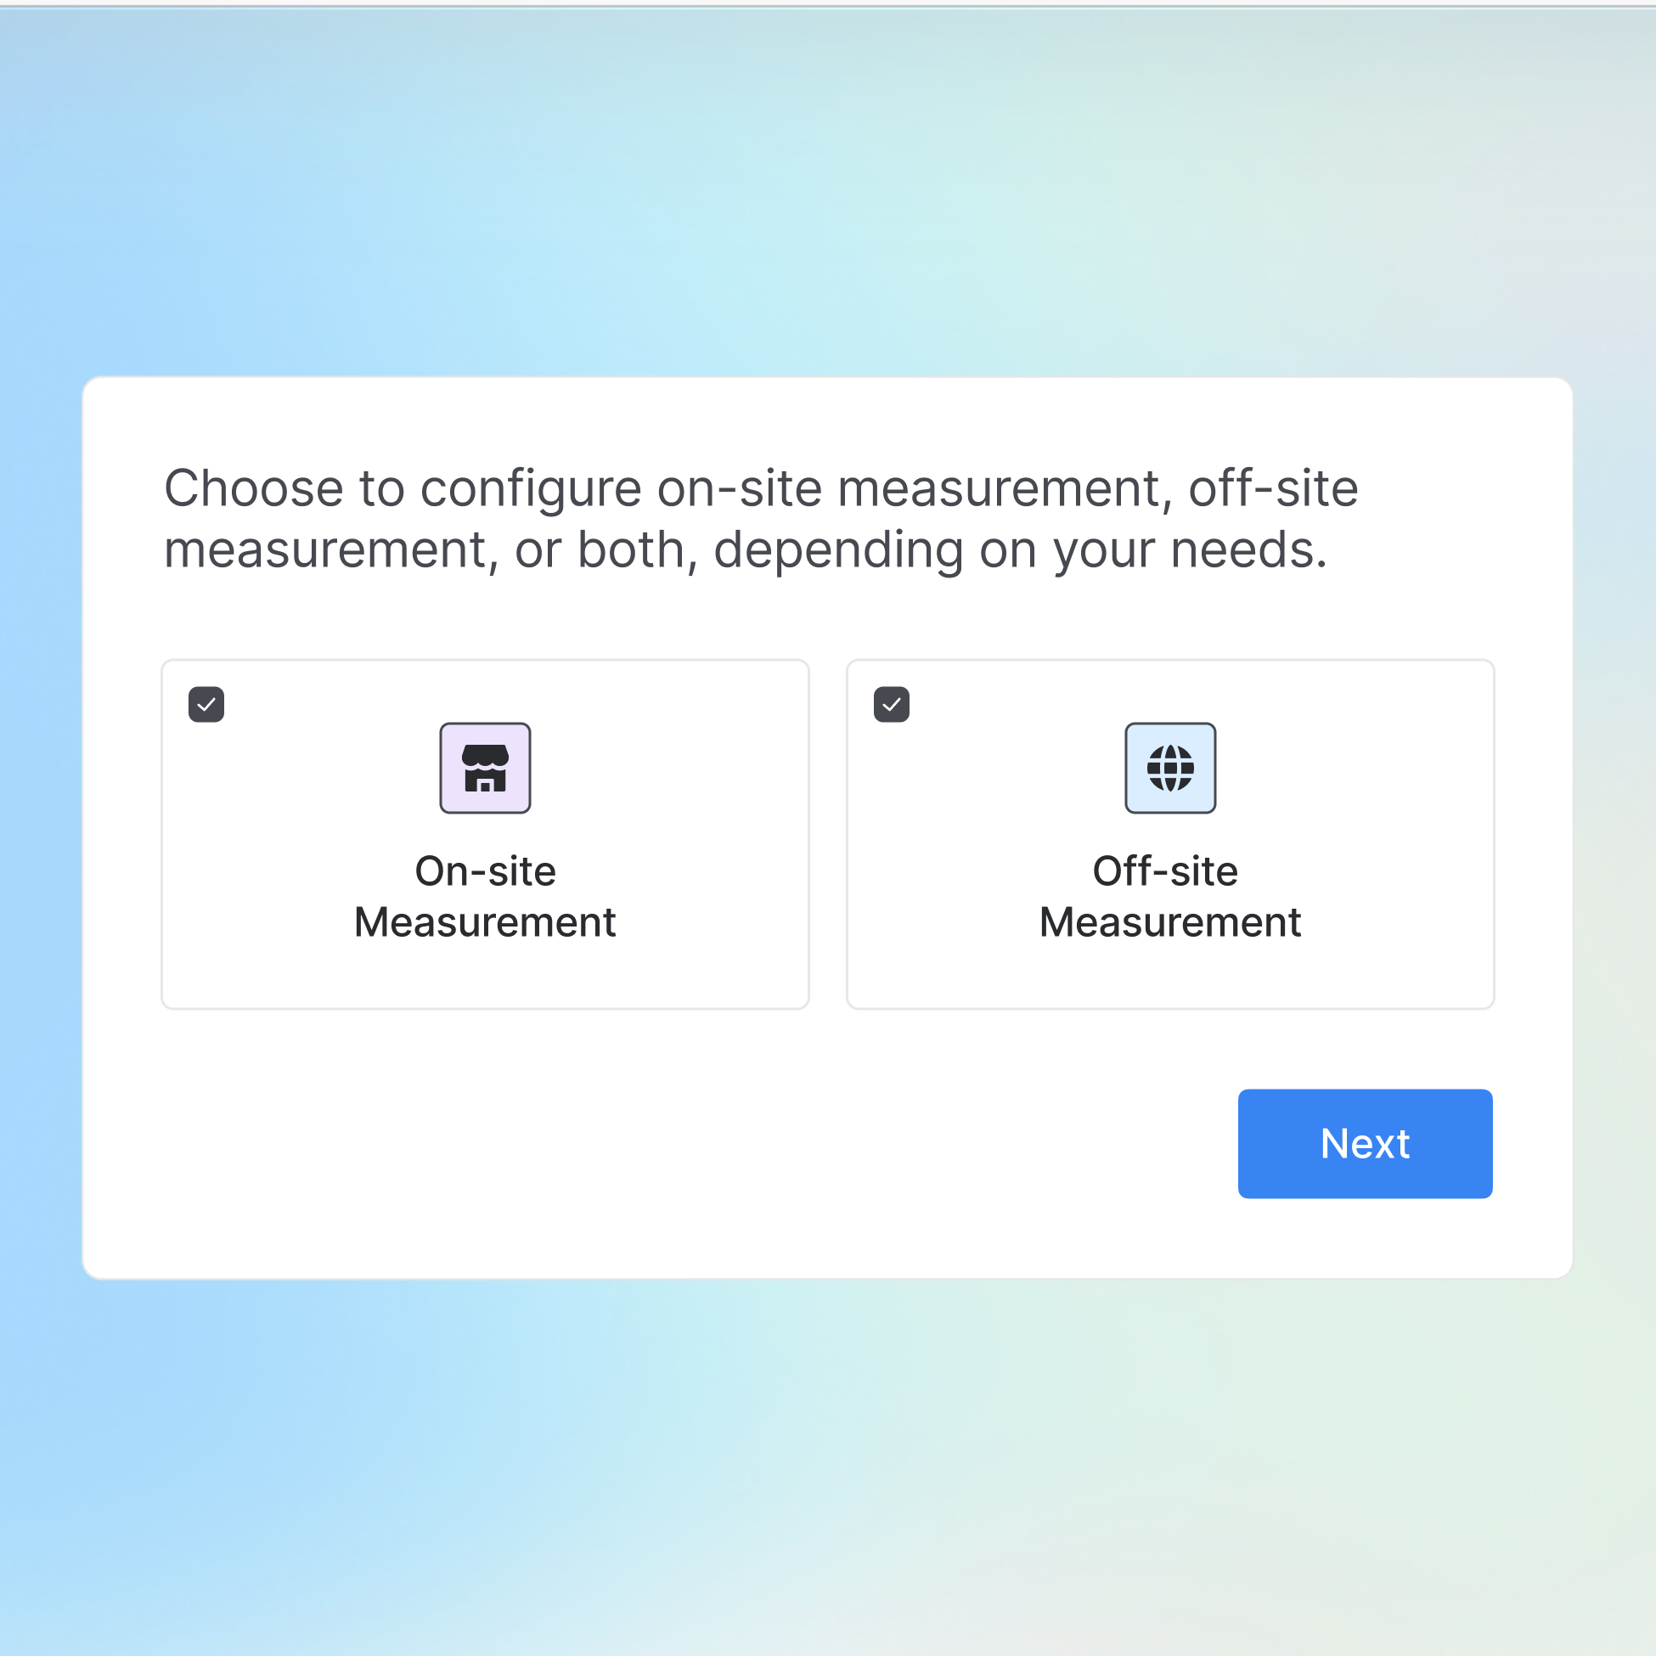Click the "On-site Measurement" label text

485,897
